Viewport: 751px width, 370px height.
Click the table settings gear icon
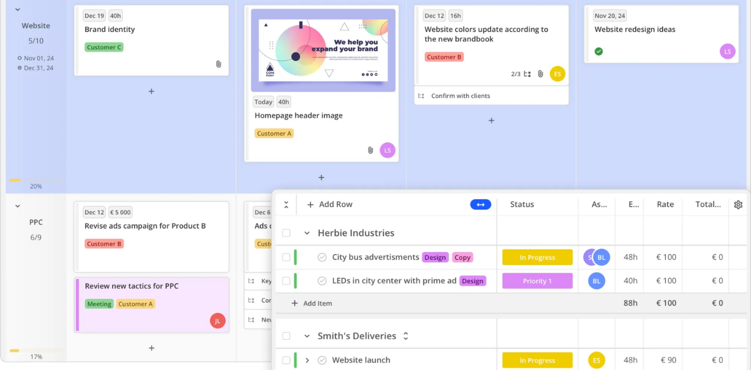point(738,205)
